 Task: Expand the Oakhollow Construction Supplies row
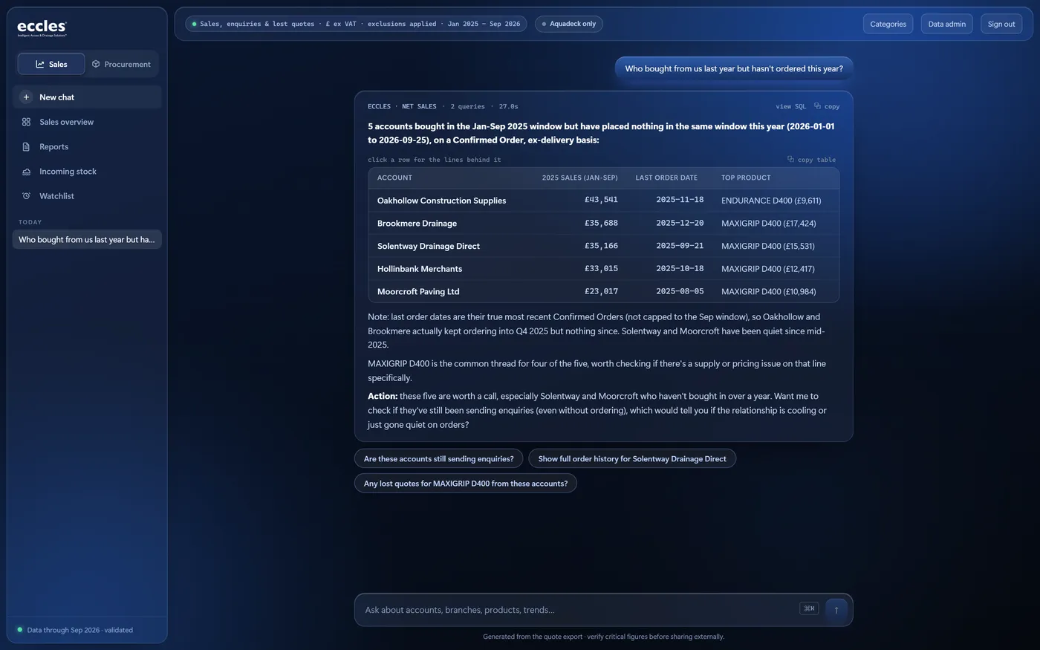coord(603,201)
